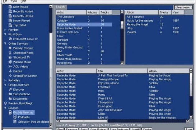Click the Recently Added view icon

click(x=10, y=12)
